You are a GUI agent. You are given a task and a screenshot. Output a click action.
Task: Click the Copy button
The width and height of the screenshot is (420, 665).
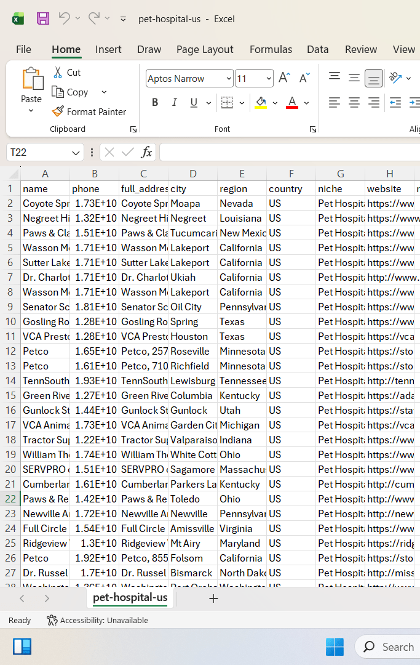point(70,92)
